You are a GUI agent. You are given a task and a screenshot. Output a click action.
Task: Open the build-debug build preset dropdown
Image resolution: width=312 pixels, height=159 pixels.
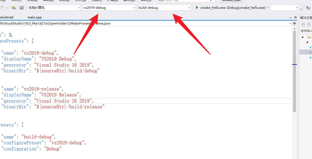(189, 7)
